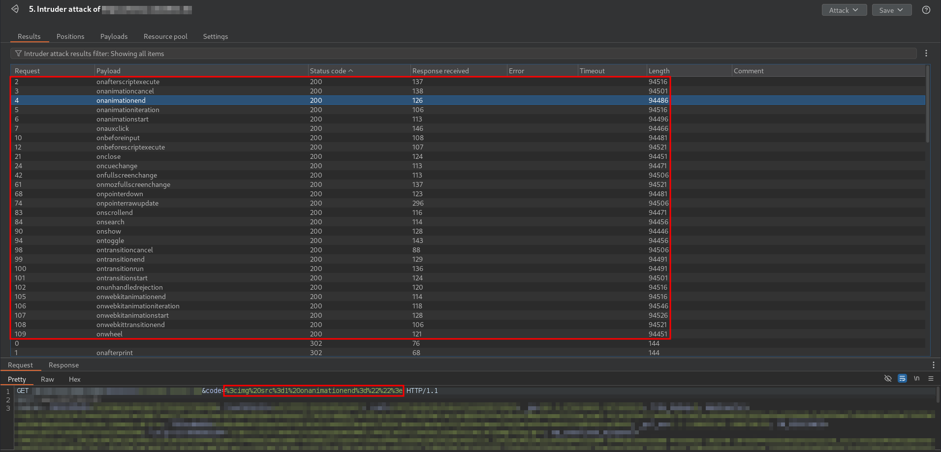The height and width of the screenshot is (452, 941).
Task: Click the results table vertical scrollbar
Action: click(928, 104)
